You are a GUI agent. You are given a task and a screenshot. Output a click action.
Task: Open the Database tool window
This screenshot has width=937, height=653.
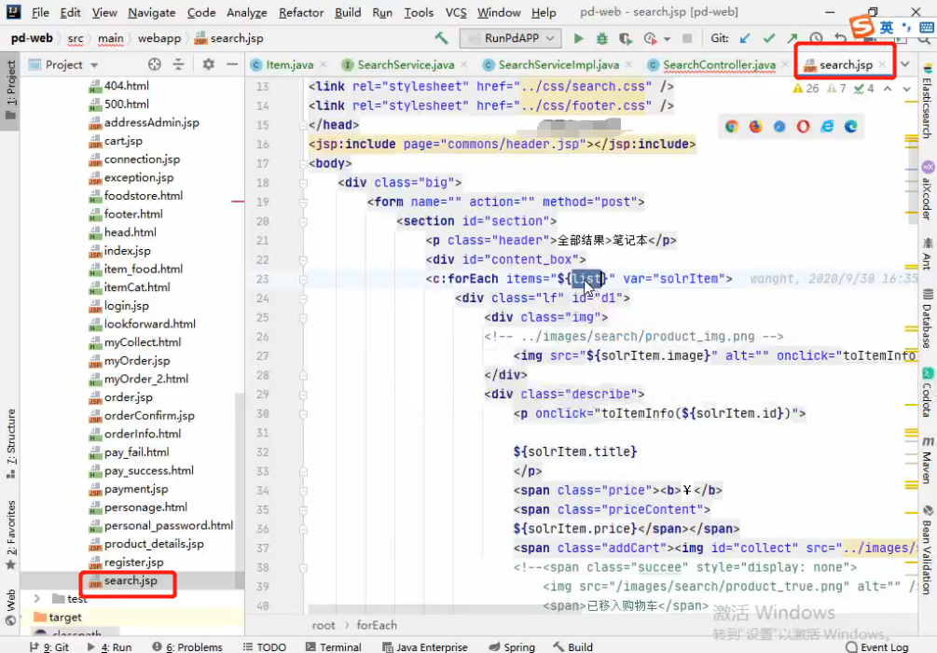[928, 318]
